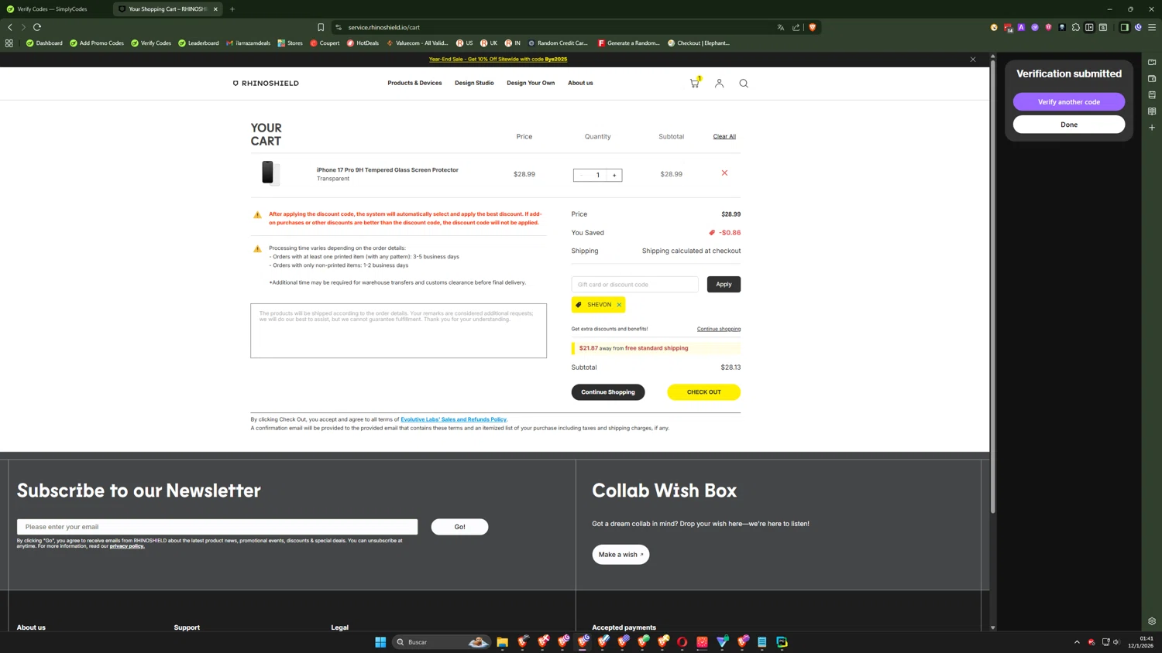Open the privacy policy link

(127, 546)
